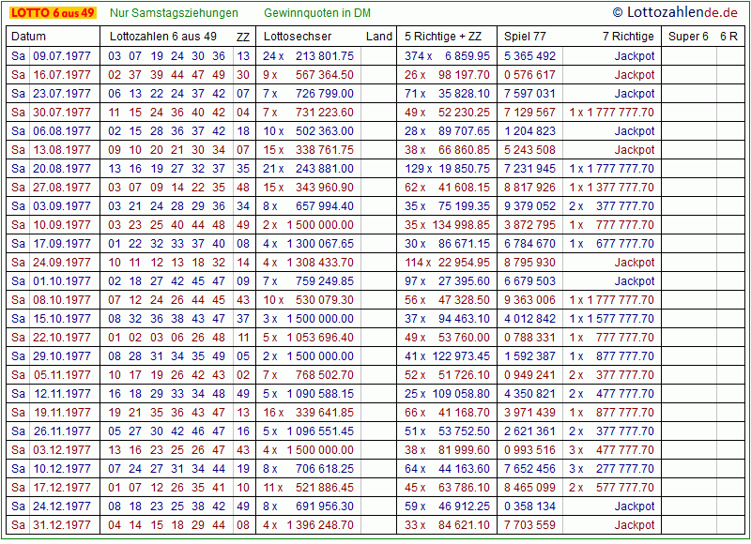
Task: Click the Lottosechser amount 213 801.75
Action: 324,56
